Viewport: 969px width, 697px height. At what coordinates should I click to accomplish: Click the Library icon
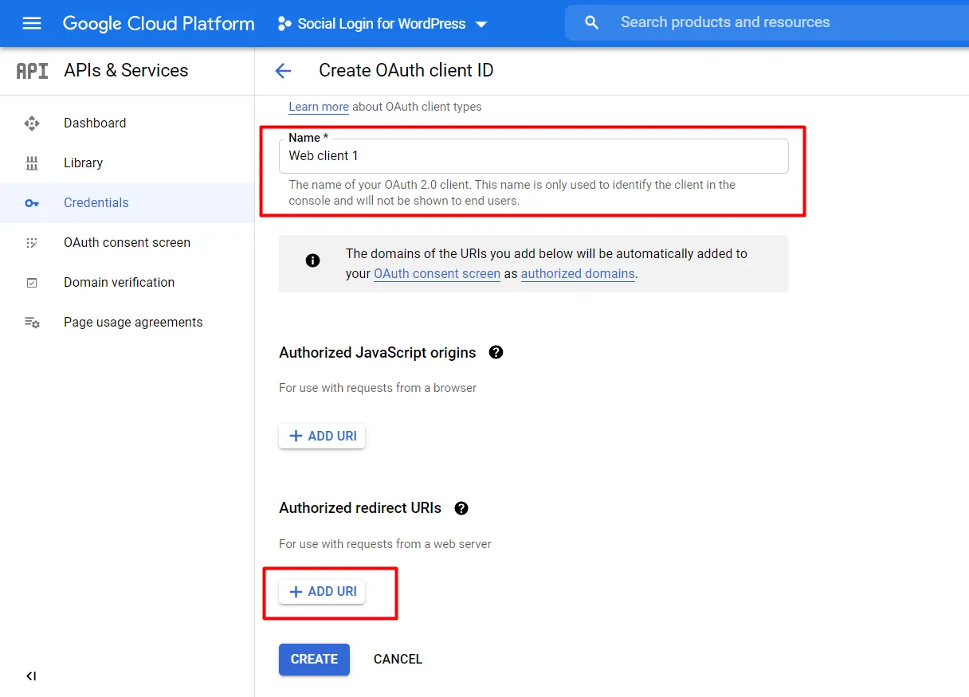pyautogui.click(x=32, y=163)
